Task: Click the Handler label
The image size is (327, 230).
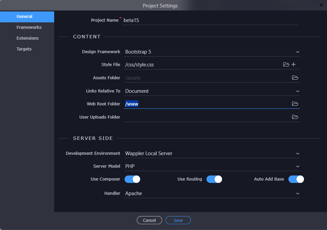Action: tap(112, 193)
